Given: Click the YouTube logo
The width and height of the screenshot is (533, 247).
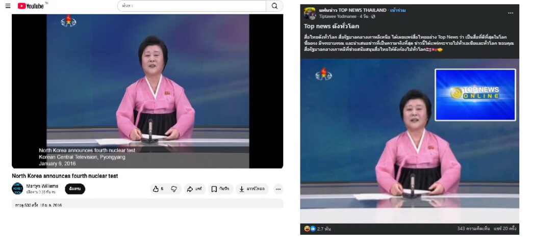Looking at the screenshot, I should pos(31,6).
